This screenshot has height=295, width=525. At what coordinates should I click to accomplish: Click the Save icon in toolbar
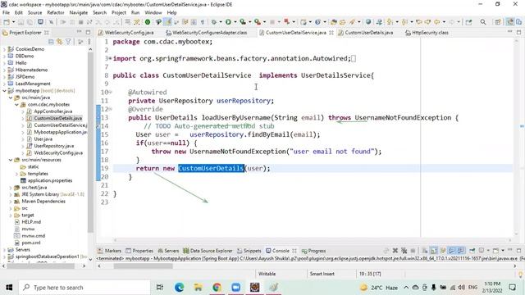coord(21,22)
